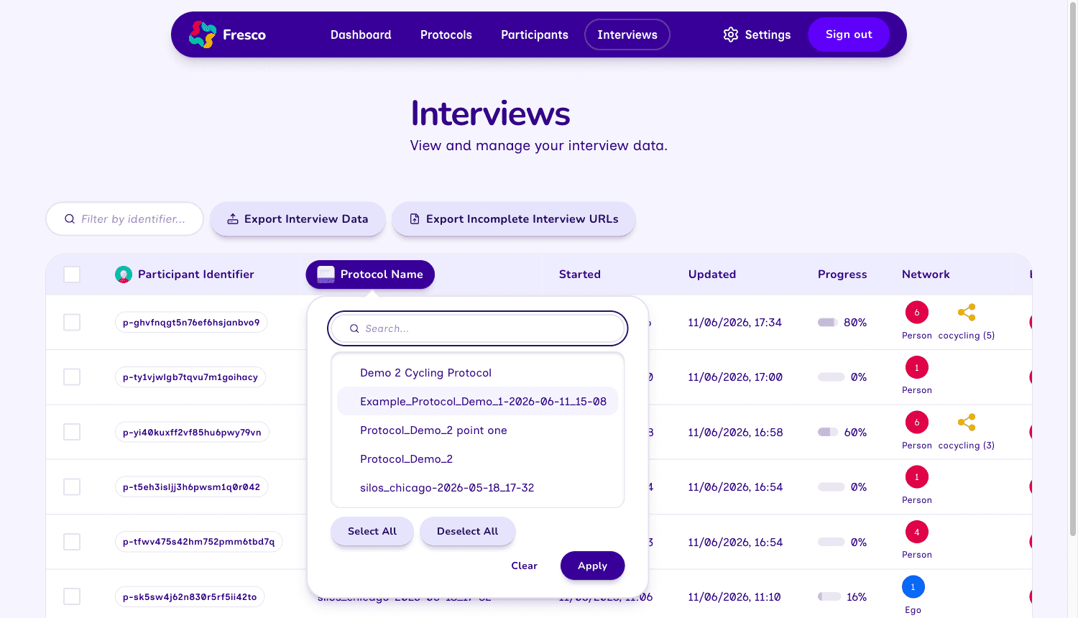The image size is (1078, 618).
Task: Sort by the Started column header
Action: click(580, 275)
